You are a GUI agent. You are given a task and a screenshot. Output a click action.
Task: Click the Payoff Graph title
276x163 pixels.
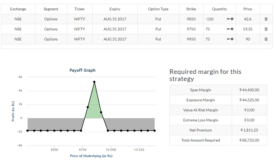pos(83,70)
